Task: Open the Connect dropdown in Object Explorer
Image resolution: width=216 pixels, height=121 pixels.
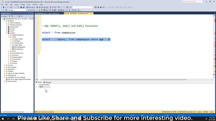Action: coord(4,16)
